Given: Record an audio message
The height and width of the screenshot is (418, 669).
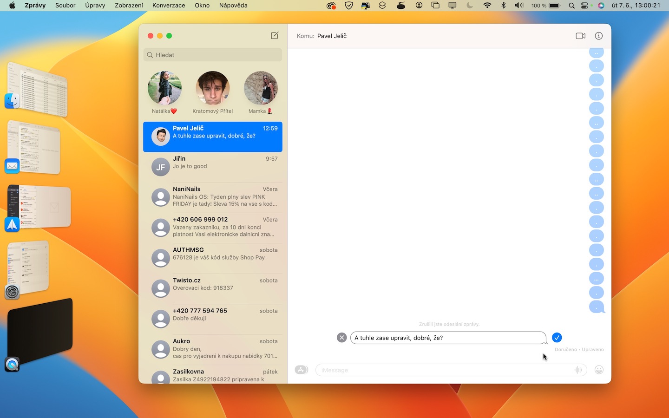Looking at the screenshot, I should click(578, 370).
